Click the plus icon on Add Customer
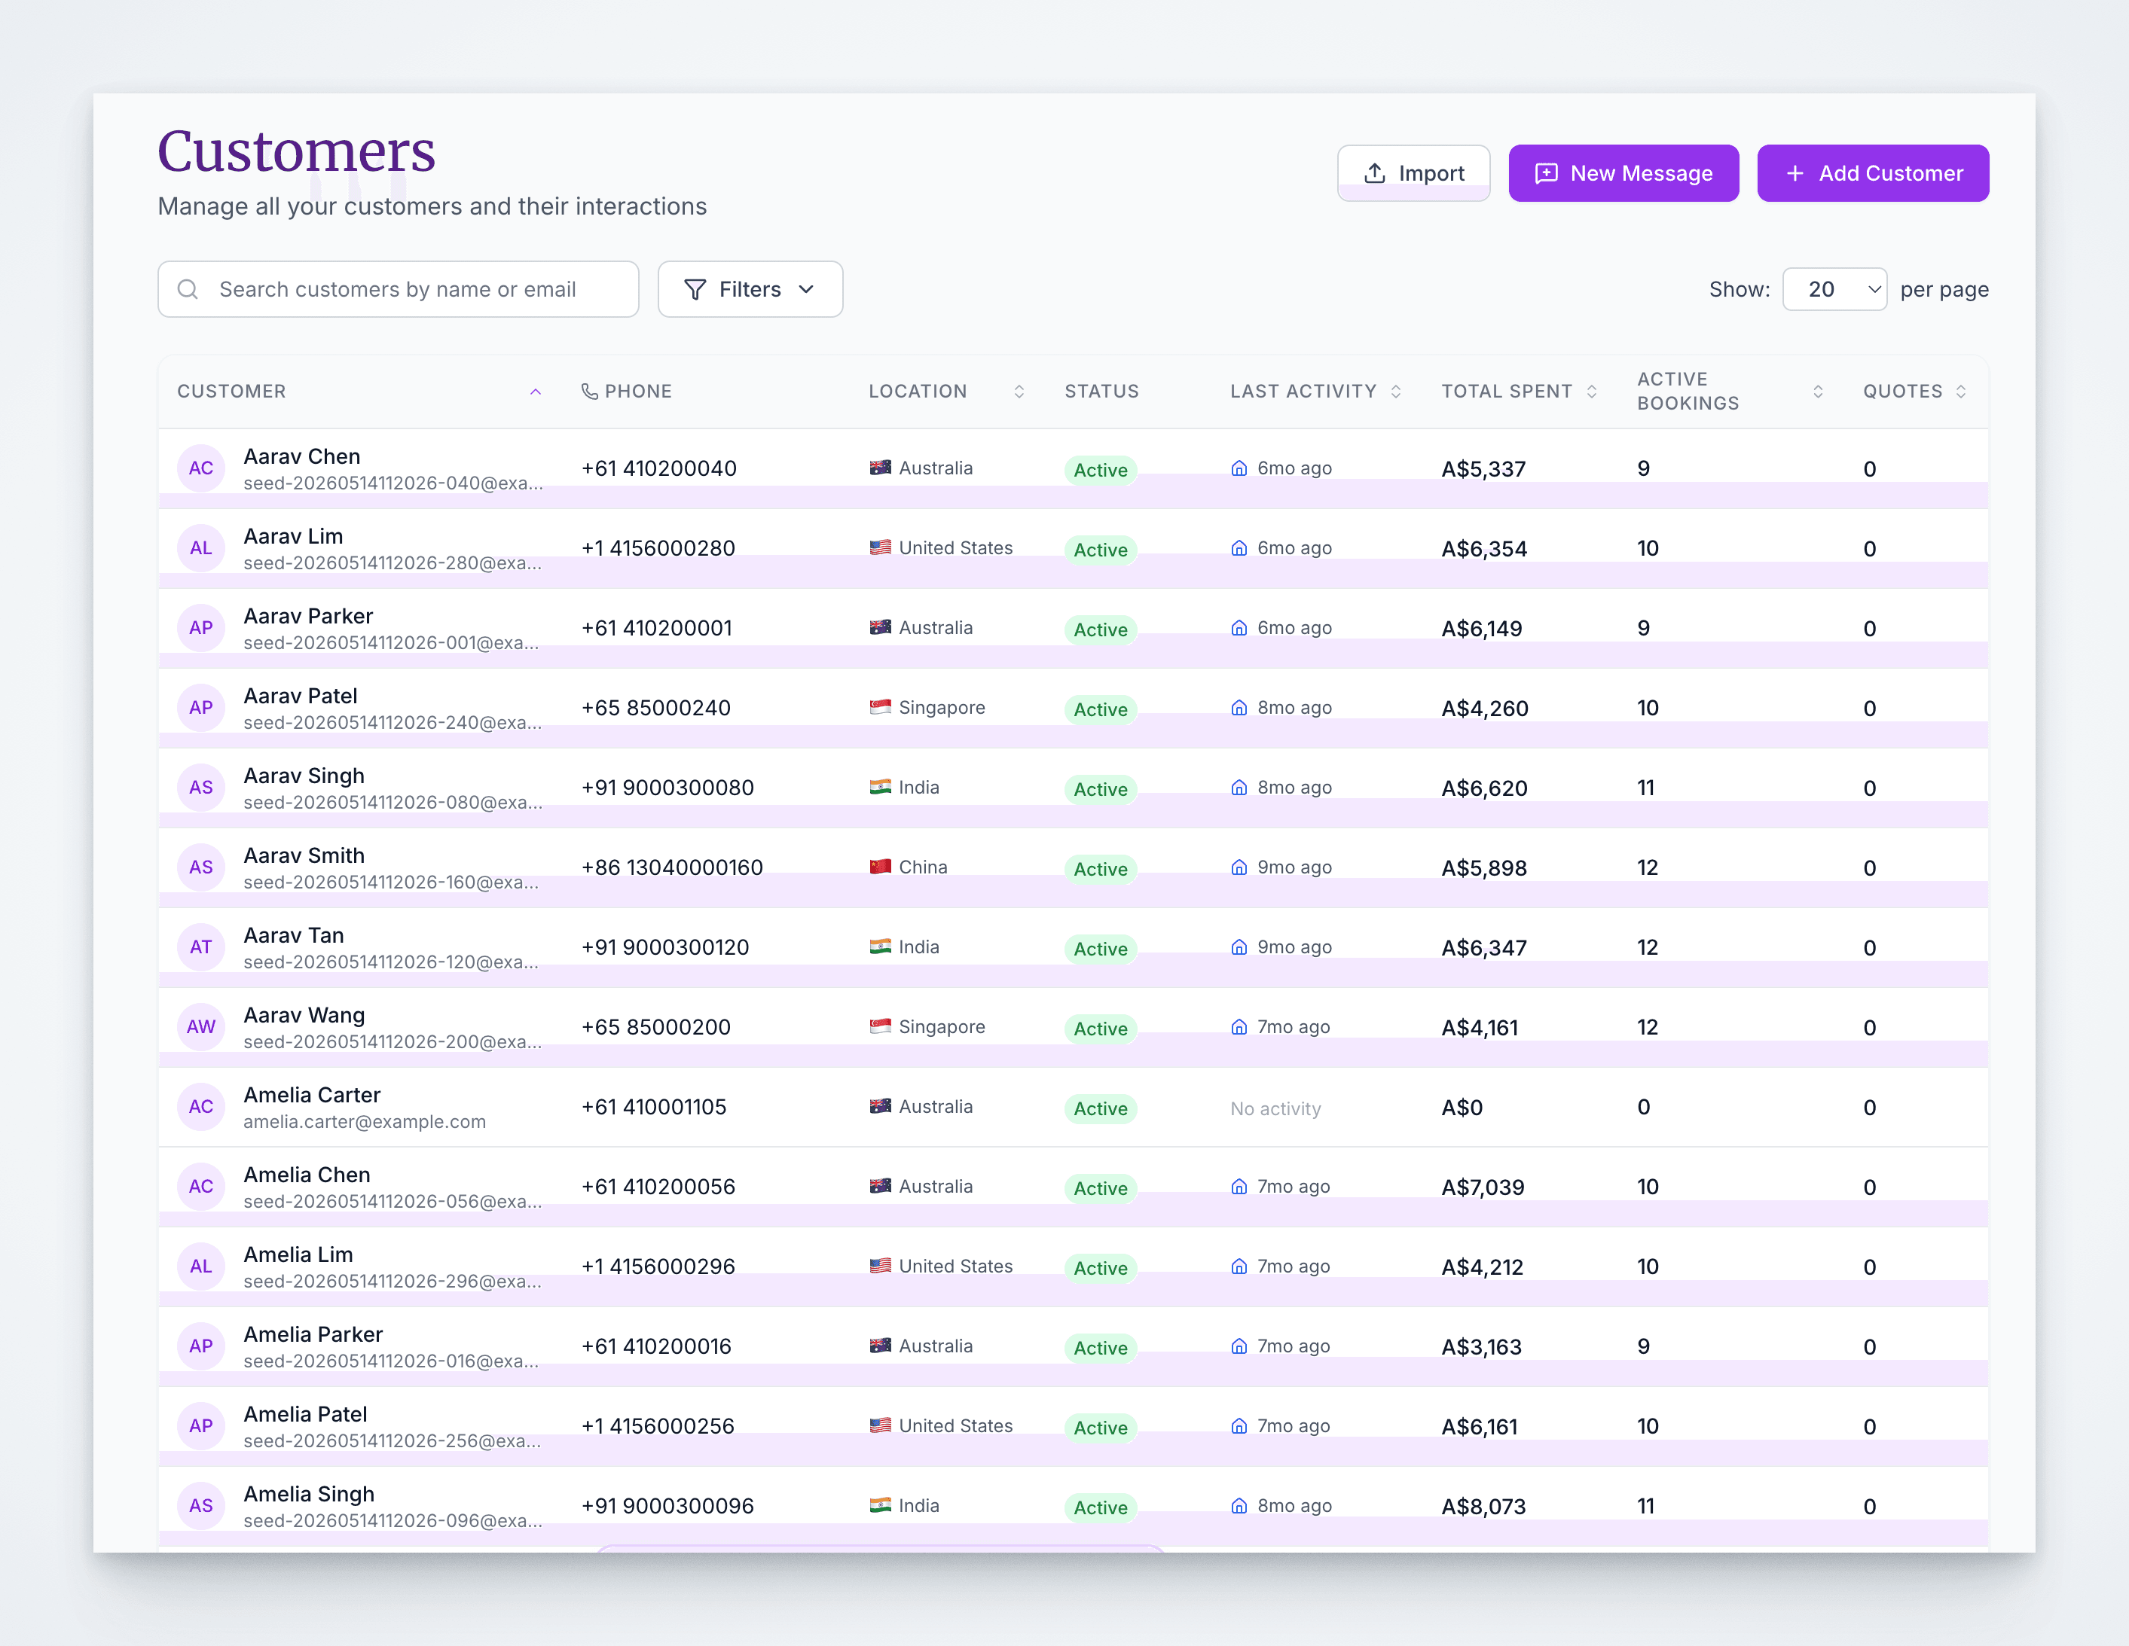 [x=1795, y=173]
